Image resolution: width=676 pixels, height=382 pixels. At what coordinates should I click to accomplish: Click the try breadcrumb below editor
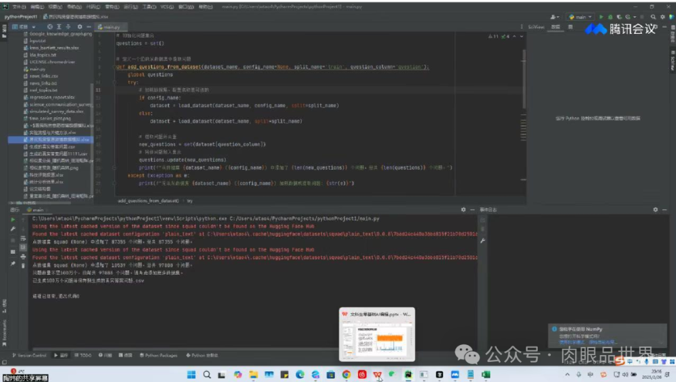[x=190, y=201]
